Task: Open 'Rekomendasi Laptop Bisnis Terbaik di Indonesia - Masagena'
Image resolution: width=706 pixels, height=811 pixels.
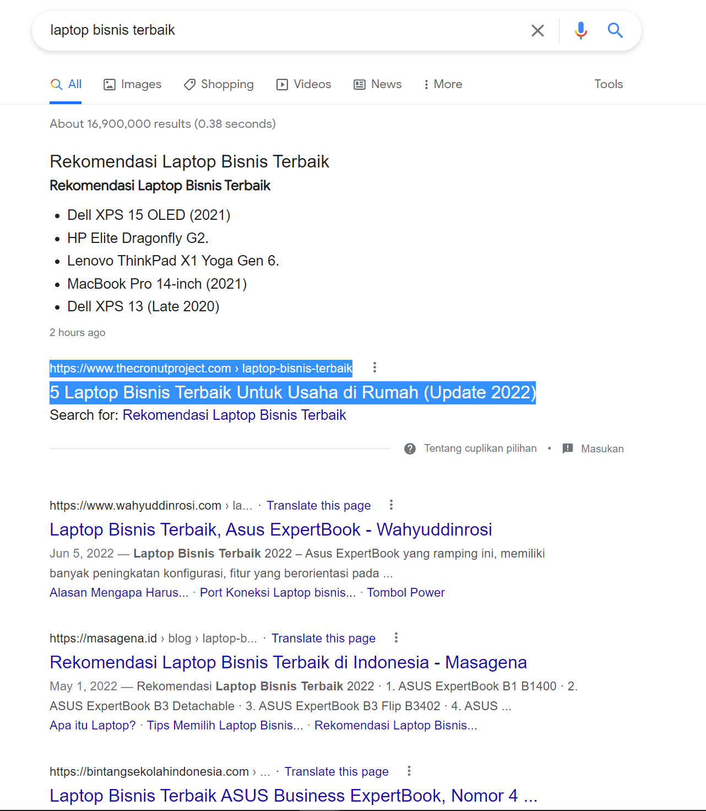Action: tap(288, 662)
